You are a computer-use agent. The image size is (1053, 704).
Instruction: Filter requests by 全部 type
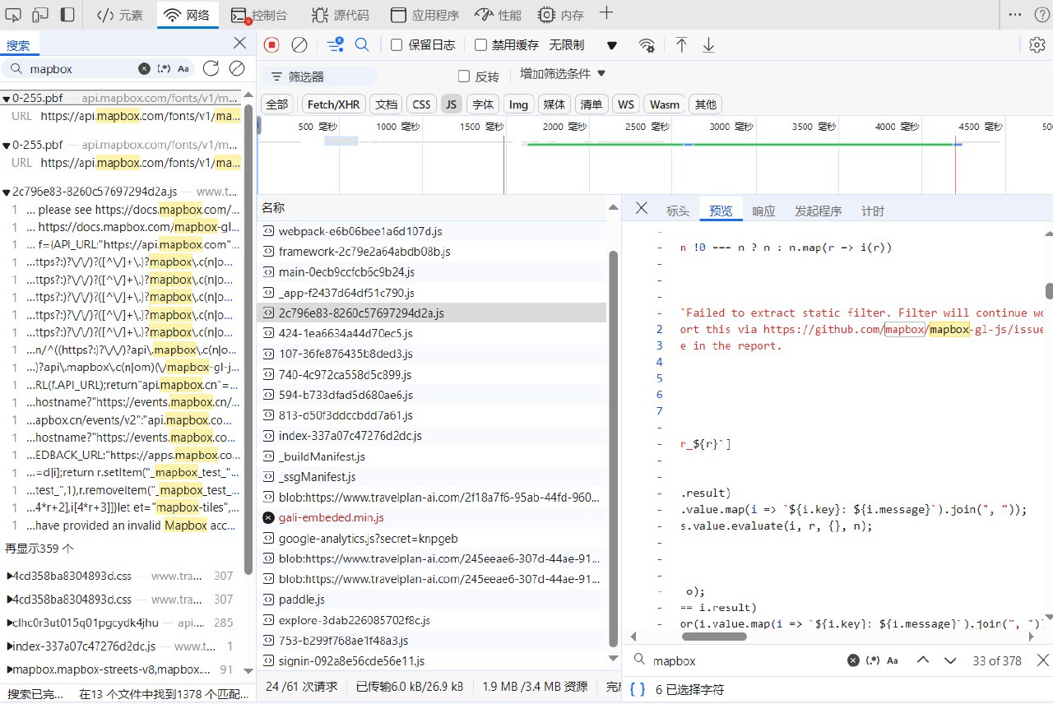click(277, 104)
